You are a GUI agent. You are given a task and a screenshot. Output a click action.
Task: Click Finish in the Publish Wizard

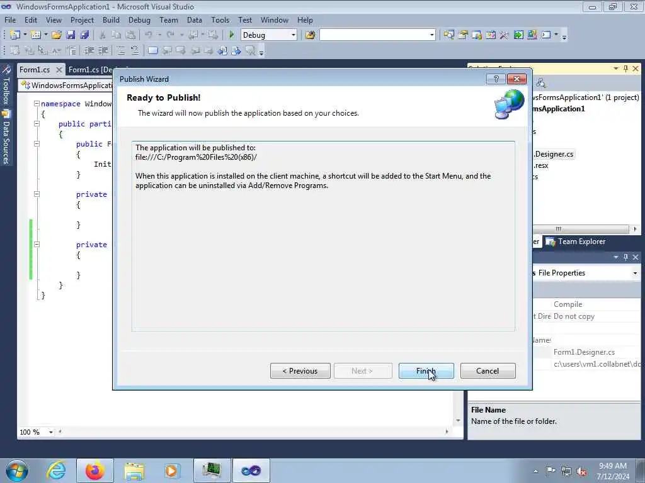[426, 371]
